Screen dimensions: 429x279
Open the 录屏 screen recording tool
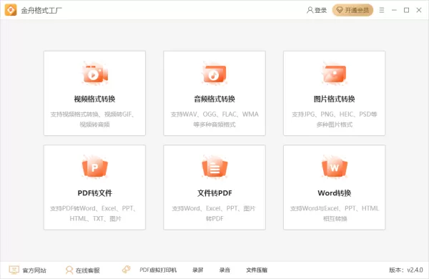[x=197, y=270]
